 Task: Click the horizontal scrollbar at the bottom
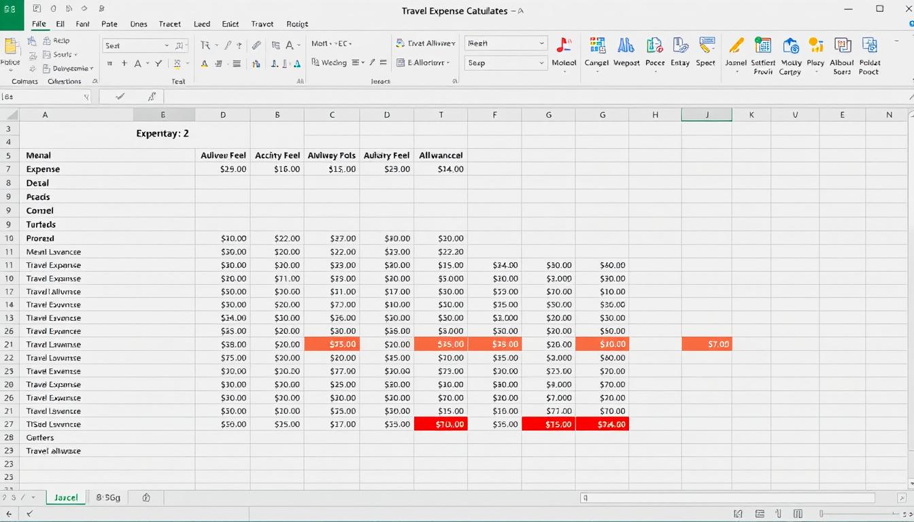point(728,498)
